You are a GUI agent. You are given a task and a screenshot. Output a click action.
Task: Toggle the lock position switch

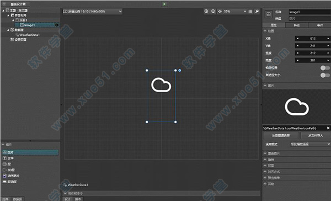tap(325, 68)
